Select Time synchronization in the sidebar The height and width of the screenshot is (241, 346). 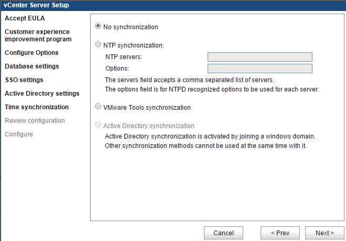click(37, 107)
